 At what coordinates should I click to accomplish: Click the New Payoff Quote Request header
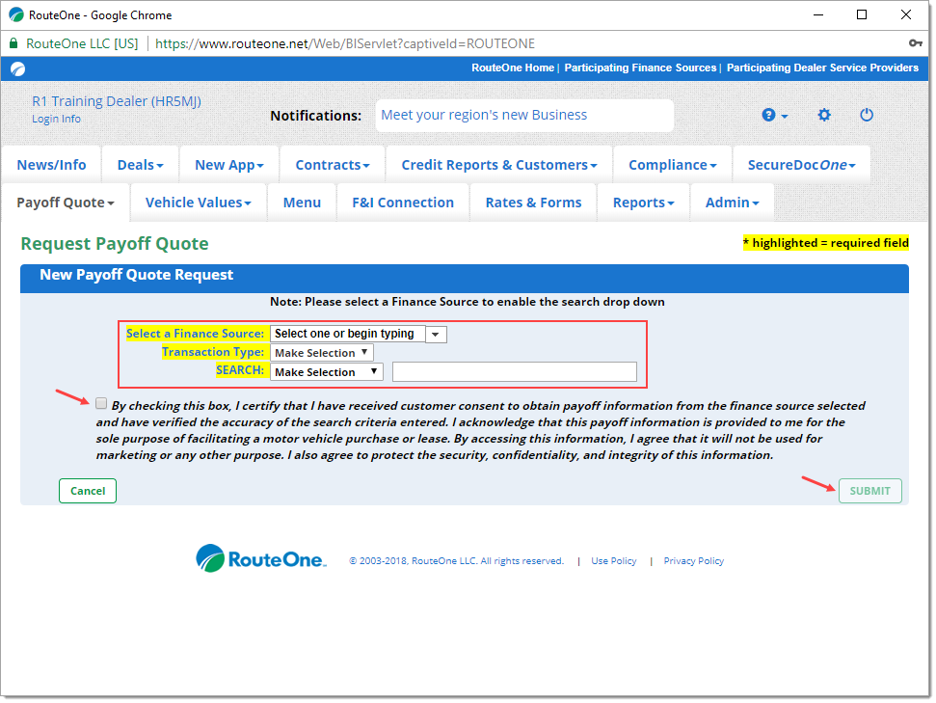[x=136, y=275]
